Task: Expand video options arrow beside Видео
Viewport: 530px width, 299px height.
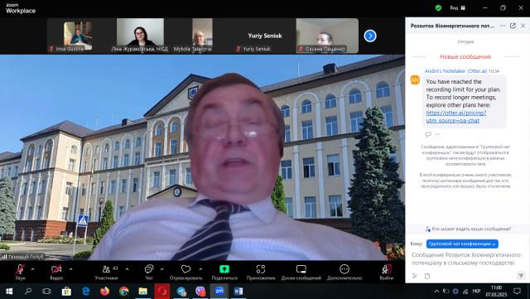Action: click(71, 269)
